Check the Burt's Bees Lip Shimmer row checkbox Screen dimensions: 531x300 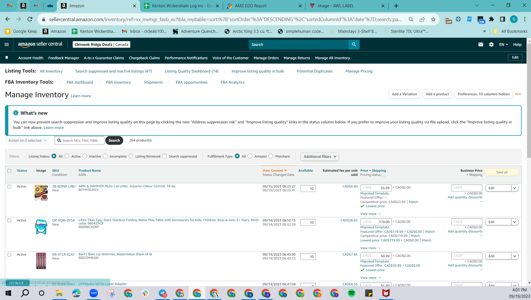pos(9,254)
